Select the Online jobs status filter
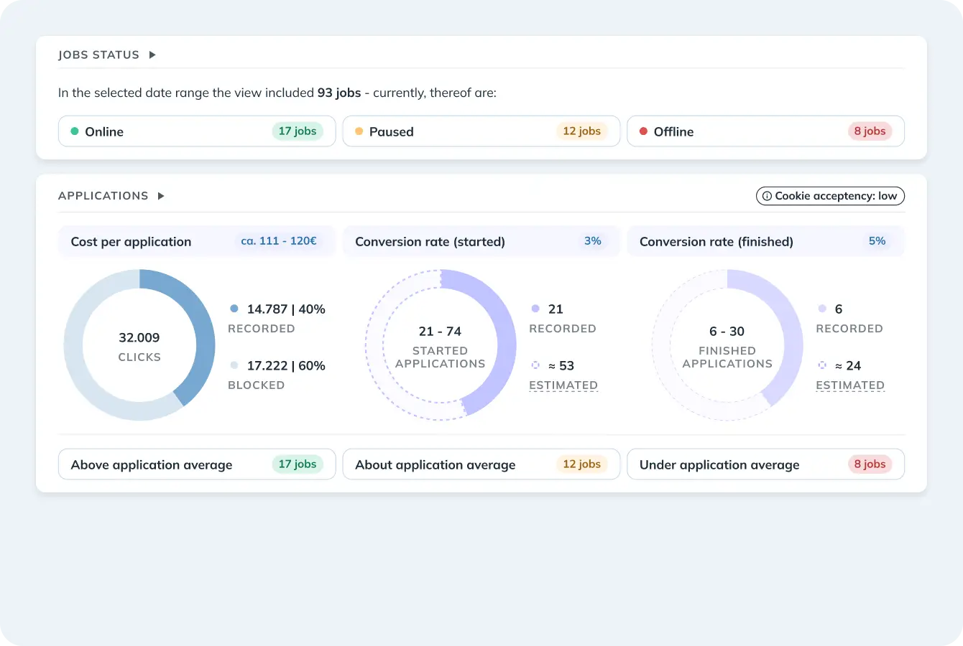963x646 pixels. coord(196,131)
